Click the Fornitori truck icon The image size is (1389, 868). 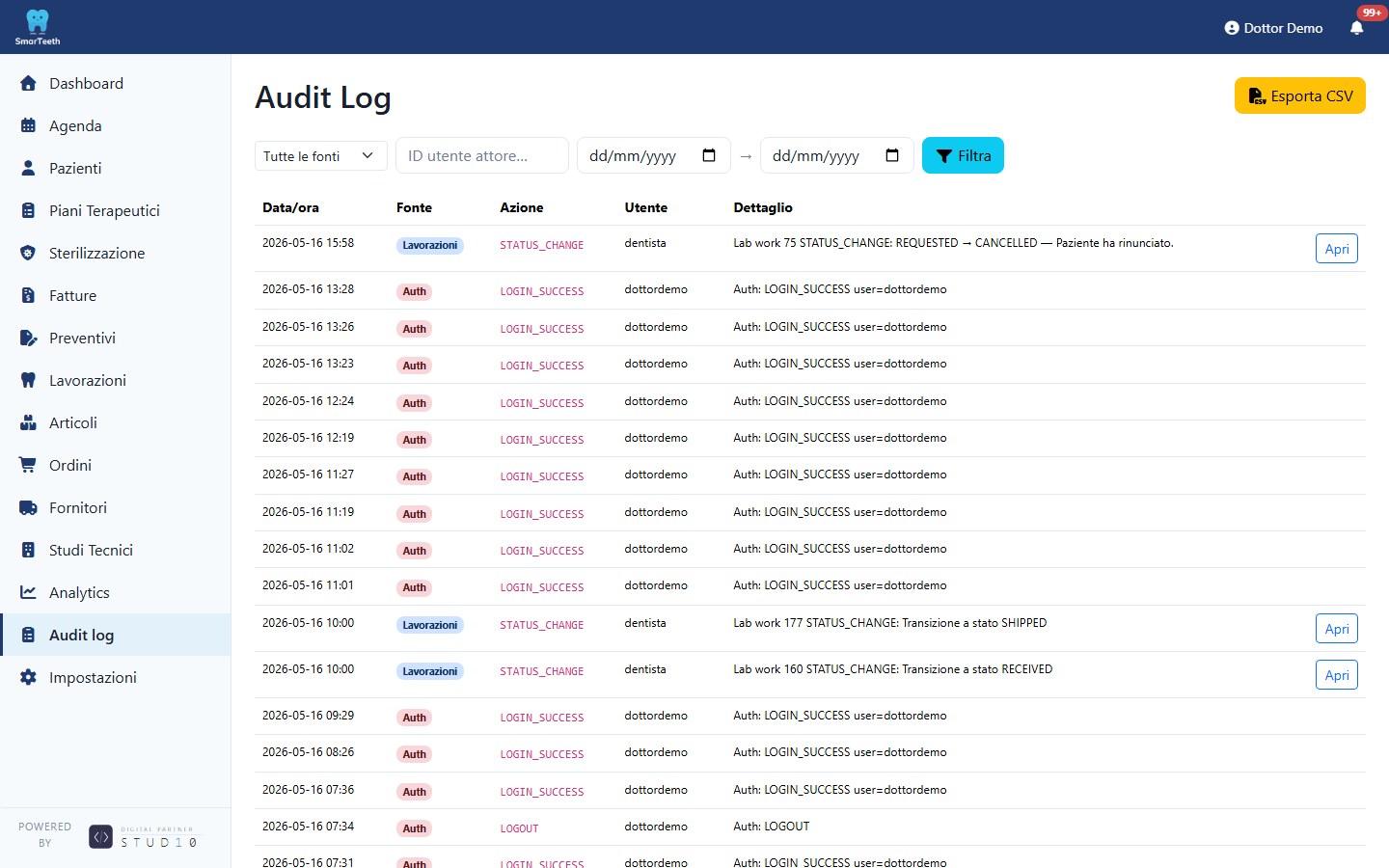coord(28,507)
